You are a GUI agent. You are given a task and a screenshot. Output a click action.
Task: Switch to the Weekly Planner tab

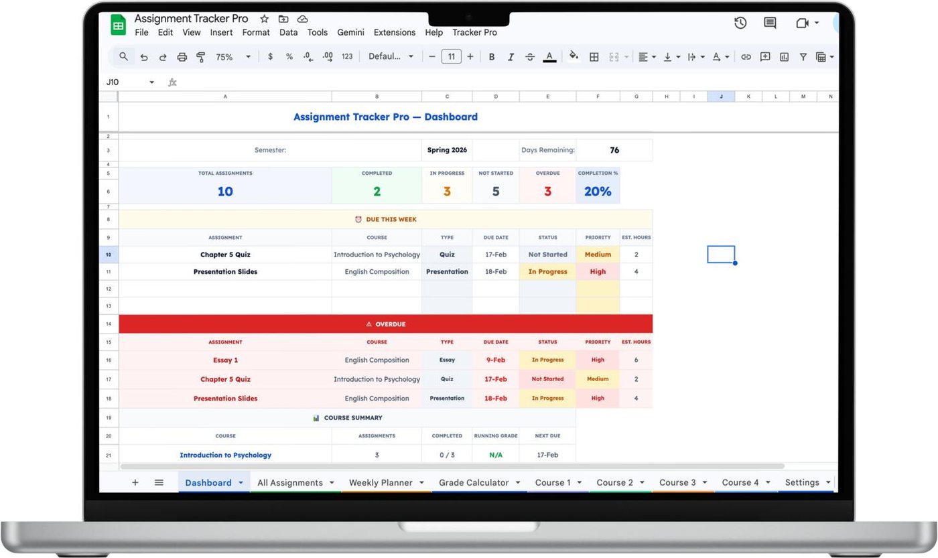(x=381, y=482)
